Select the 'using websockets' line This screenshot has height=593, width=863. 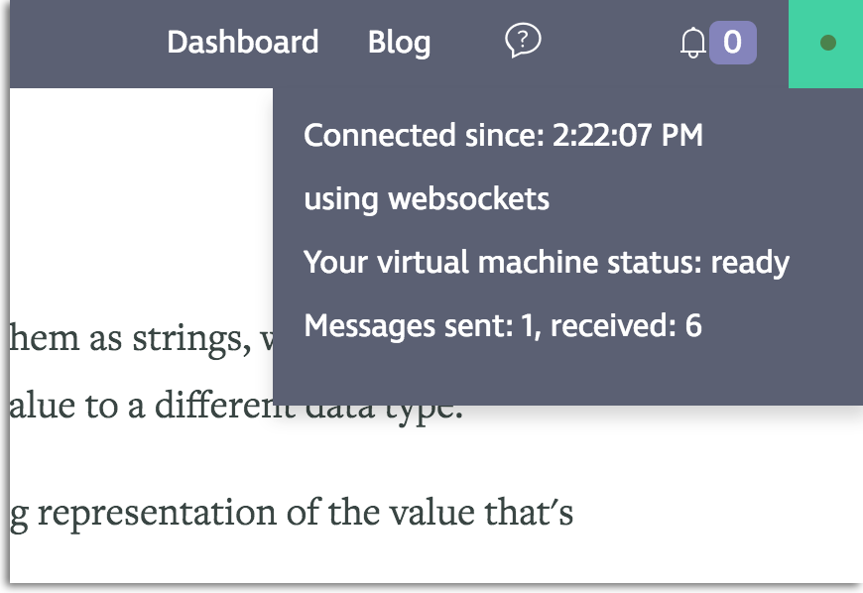(x=426, y=198)
